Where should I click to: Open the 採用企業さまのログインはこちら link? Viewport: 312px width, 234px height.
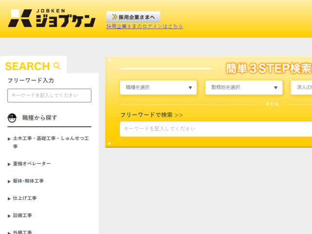(145, 26)
